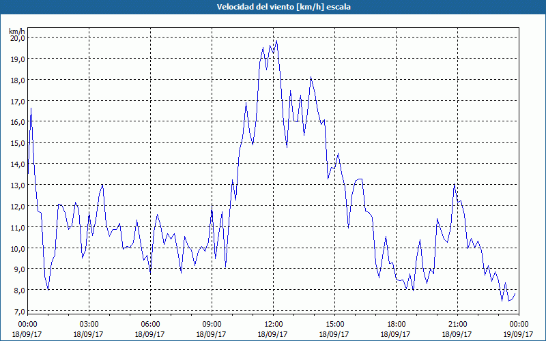
Task: Click the km/h axis unit label
Action: [17, 31]
